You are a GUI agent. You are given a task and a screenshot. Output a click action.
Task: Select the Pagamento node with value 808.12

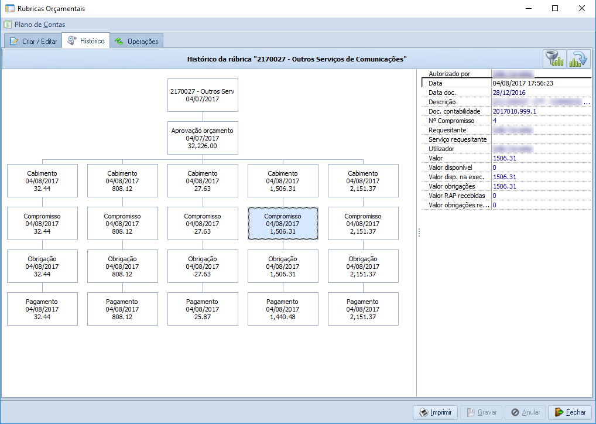coord(122,309)
